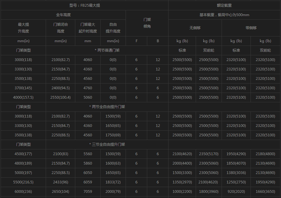Click the 2550(100.4) closed height cell

[60, 97]
